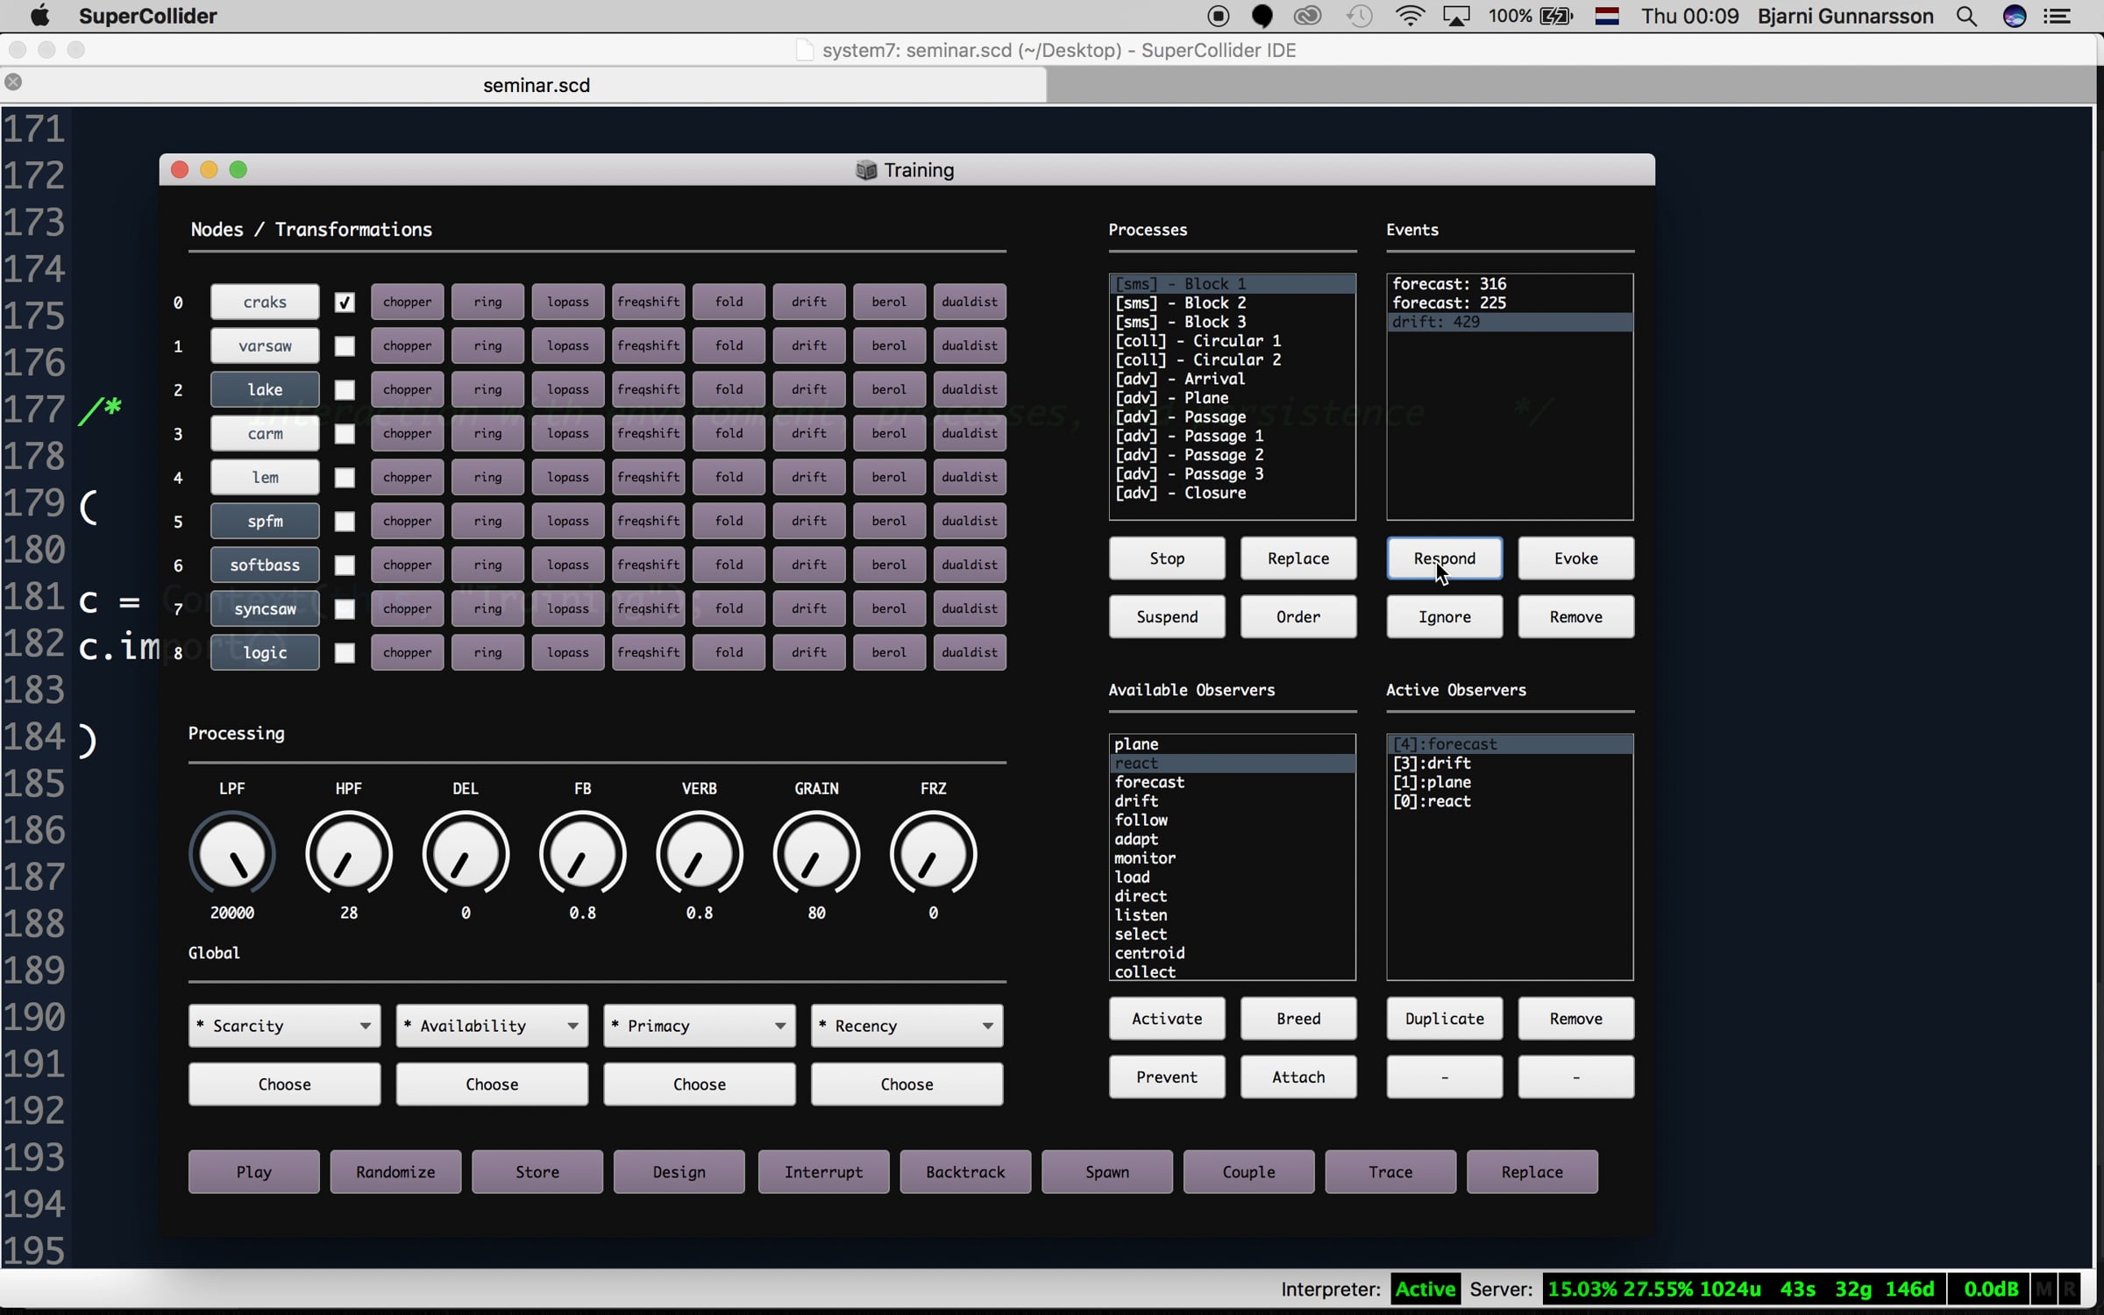Open Notification Center list icon
The width and height of the screenshot is (2104, 1315).
coord(2058,16)
